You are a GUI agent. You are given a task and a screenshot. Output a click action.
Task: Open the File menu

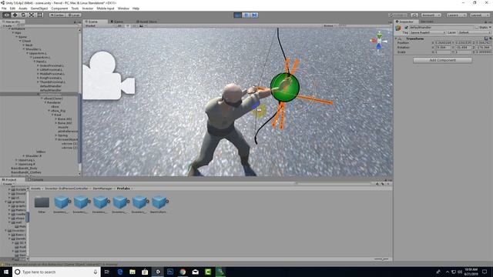pos(4,8)
